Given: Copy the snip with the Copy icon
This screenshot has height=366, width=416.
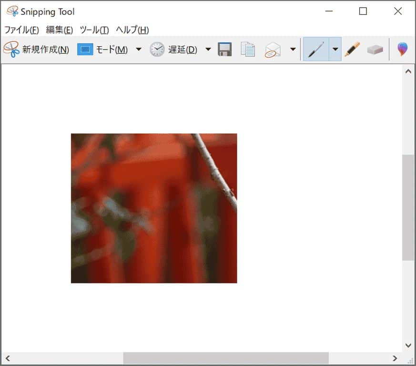Looking at the screenshot, I should click(248, 50).
